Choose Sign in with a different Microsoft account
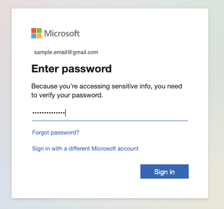Viewport: 224px width, 209px height. coord(85,148)
